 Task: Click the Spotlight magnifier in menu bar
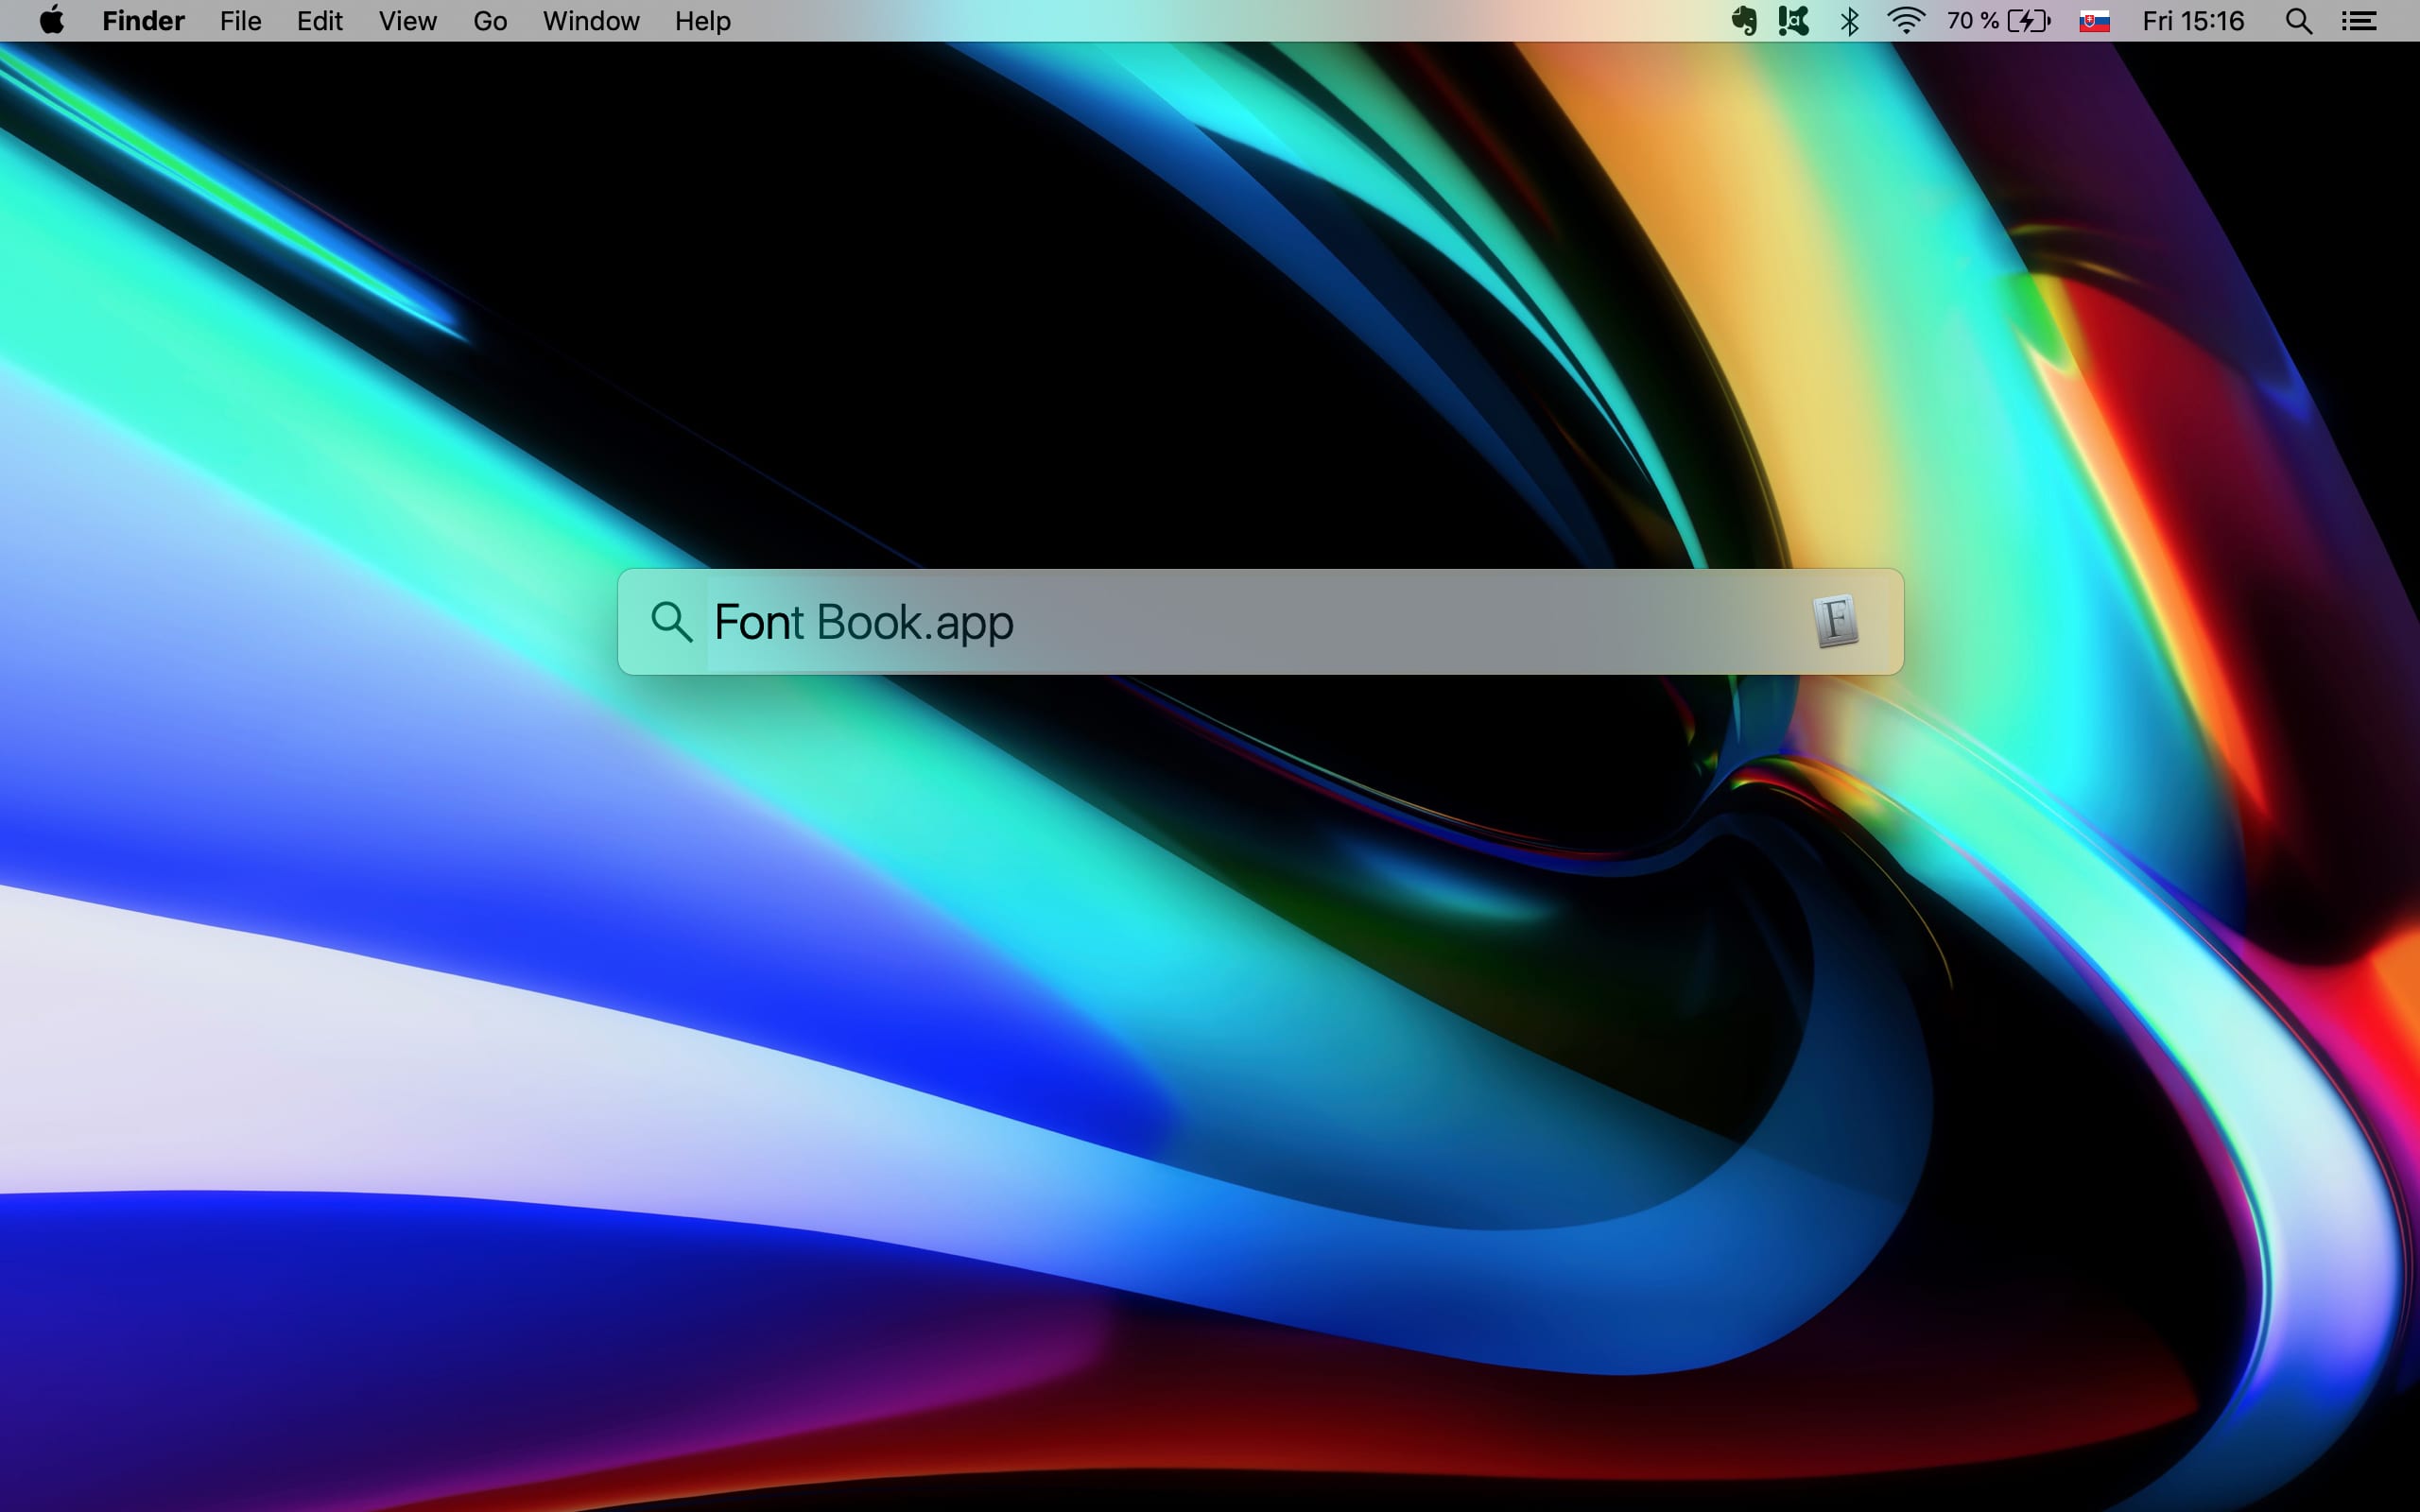2299,21
